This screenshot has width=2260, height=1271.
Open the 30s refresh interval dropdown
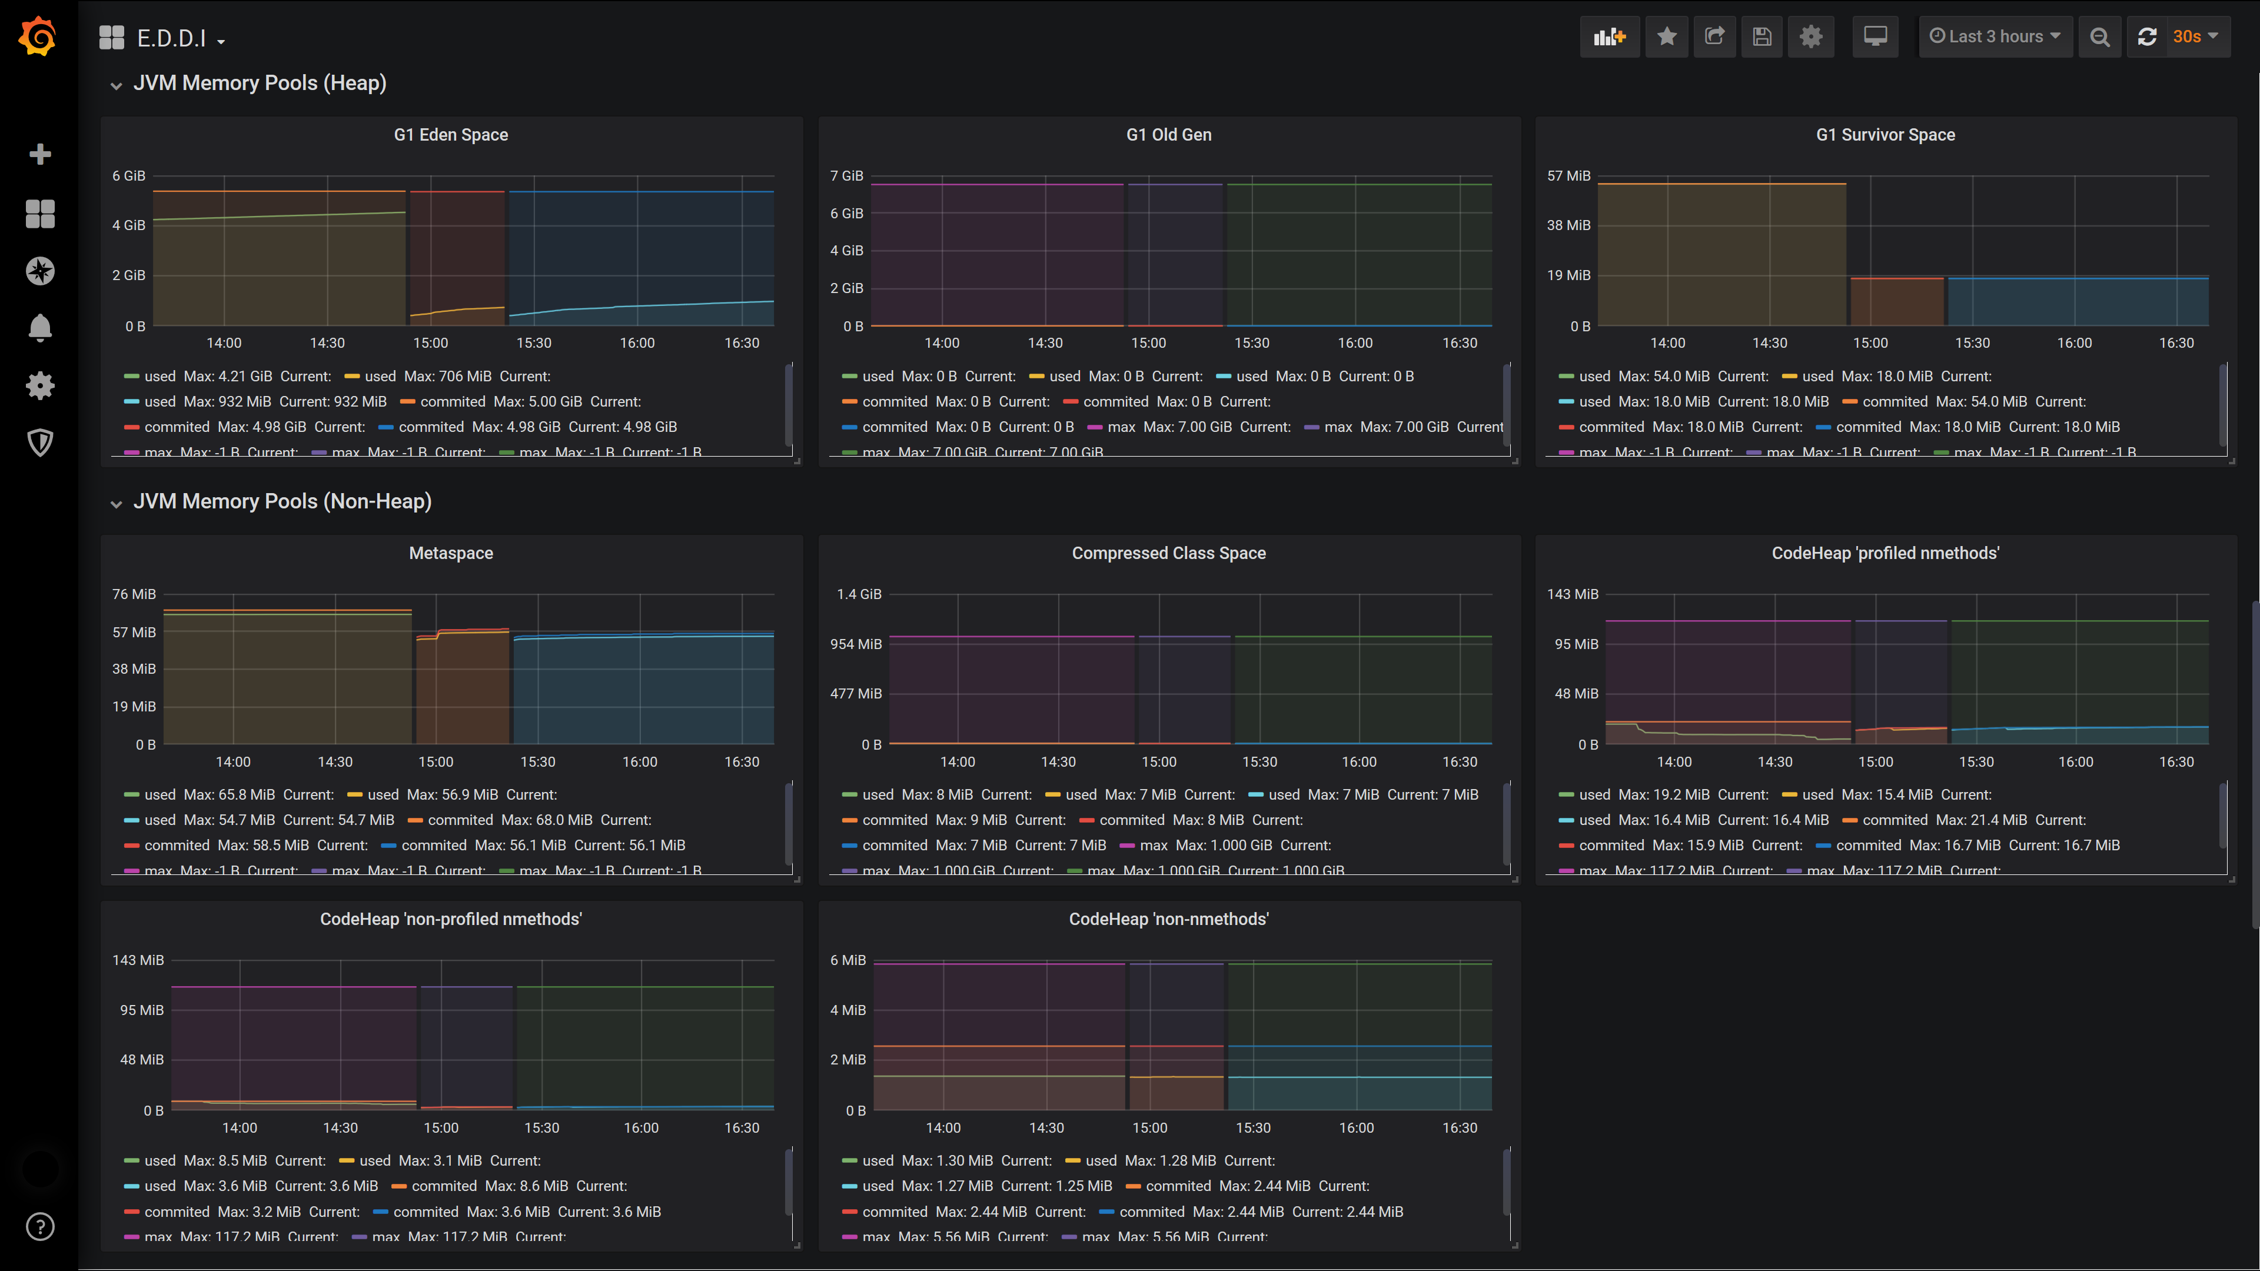[x=2197, y=37]
